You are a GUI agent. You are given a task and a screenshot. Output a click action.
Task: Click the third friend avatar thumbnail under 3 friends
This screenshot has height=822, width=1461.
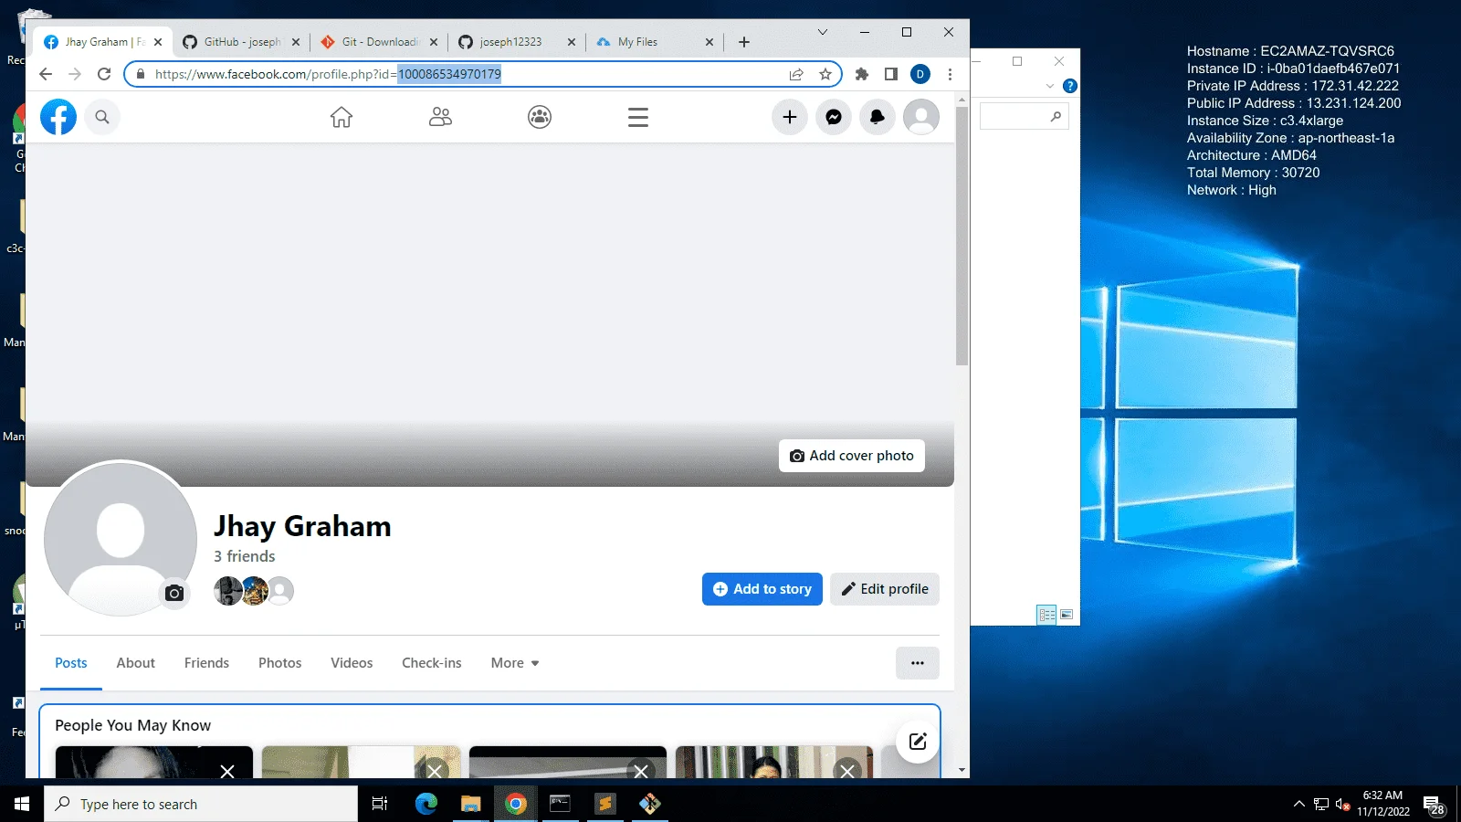pos(280,591)
